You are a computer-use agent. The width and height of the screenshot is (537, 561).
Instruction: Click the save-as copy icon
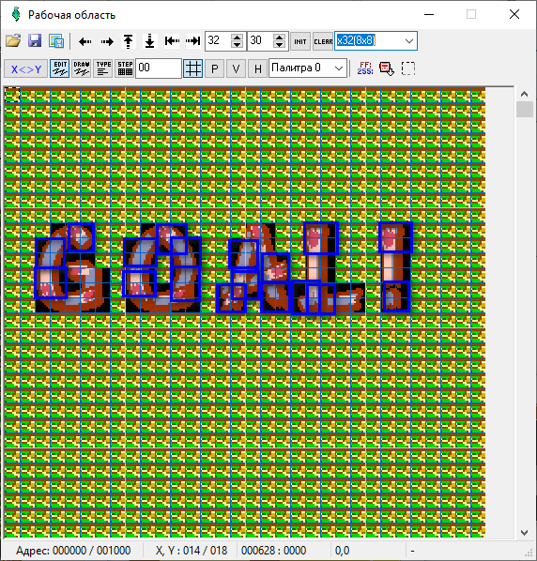click(x=56, y=41)
